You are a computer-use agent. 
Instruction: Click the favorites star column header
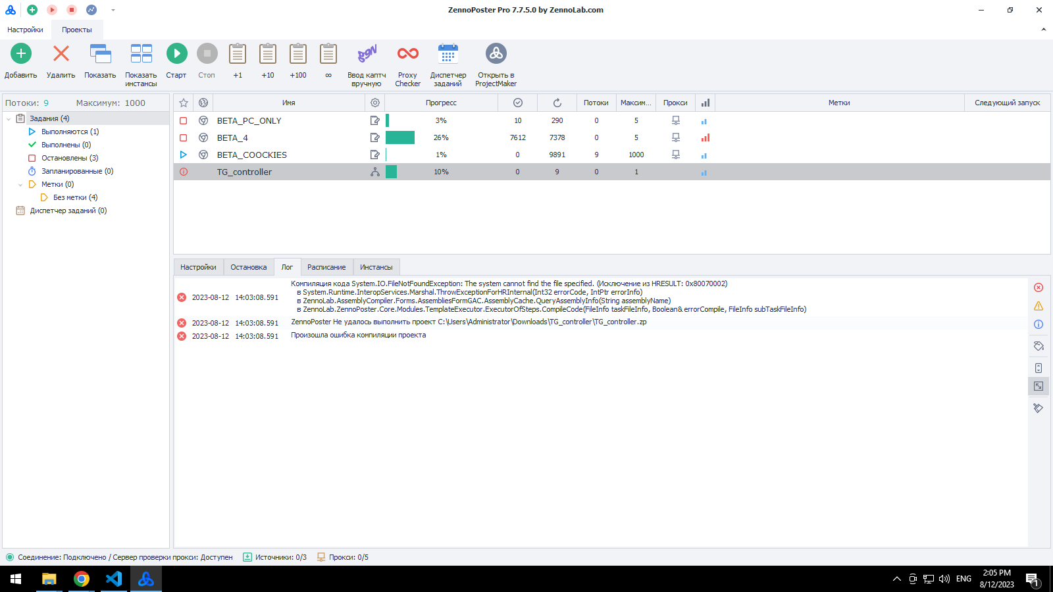click(x=184, y=103)
